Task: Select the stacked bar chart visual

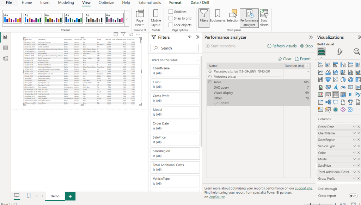Action: 320,65
